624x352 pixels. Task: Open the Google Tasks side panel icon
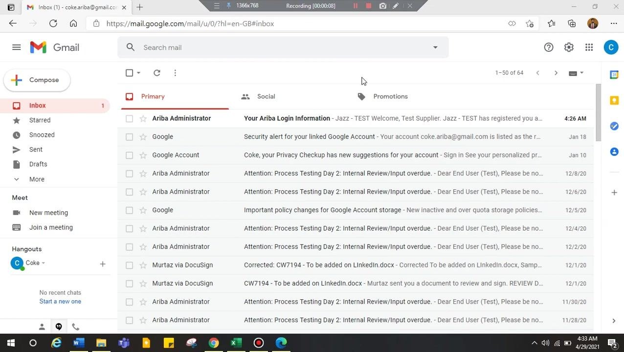[x=614, y=126]
